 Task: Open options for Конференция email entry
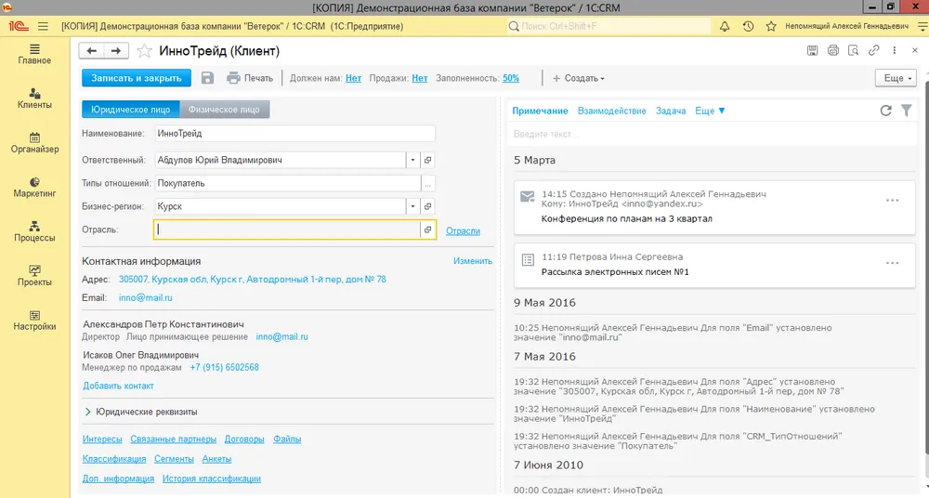[892, 201]
